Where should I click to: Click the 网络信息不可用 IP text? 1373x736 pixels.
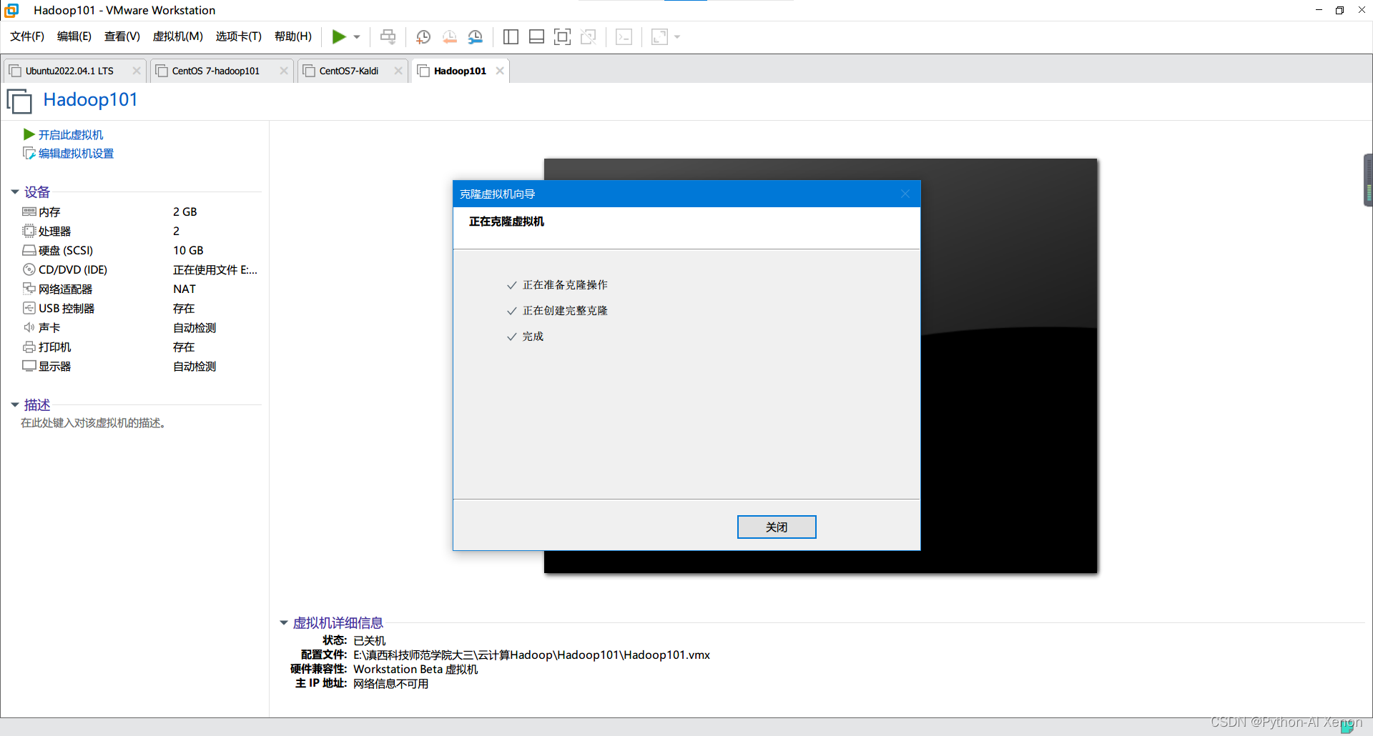[x=391, y=684]
